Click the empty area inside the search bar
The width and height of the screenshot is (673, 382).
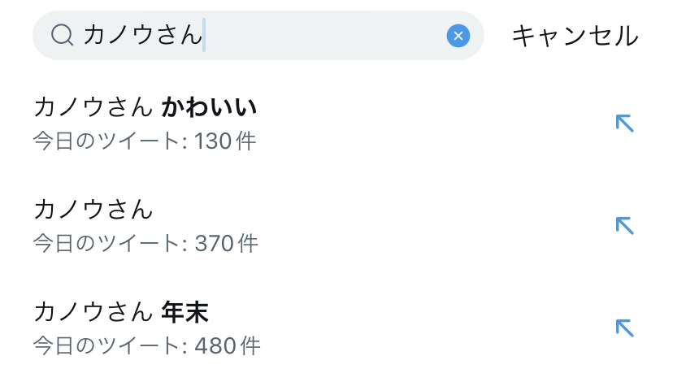[325, 35]
